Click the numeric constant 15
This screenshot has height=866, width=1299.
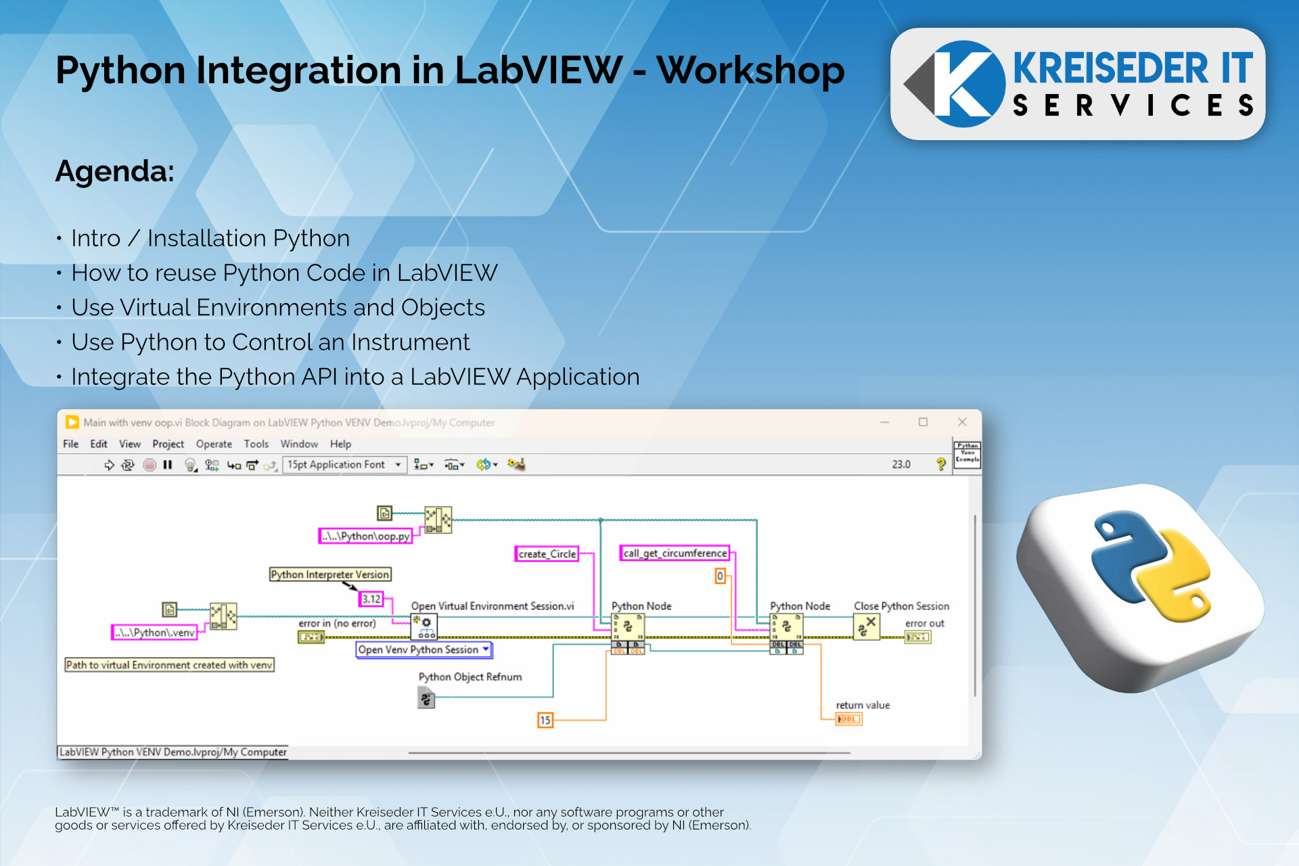[545, 720]
